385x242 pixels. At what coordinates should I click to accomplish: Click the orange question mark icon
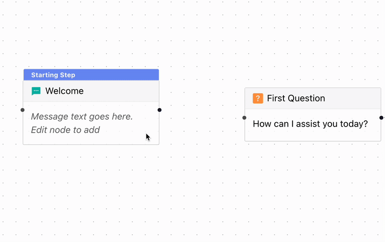pos(258,99)
